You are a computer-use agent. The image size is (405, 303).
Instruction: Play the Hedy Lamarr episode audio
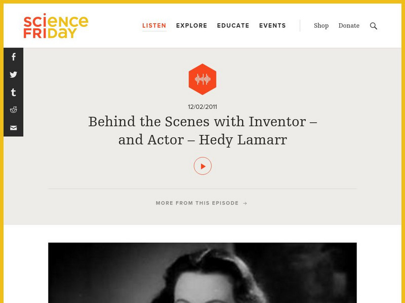202,165
